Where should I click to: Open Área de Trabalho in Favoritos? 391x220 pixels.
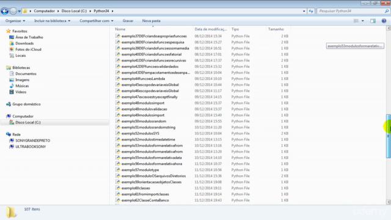coord(29,37)
